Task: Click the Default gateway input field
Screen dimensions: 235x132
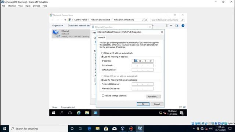Action: click(x=142, y=70)
